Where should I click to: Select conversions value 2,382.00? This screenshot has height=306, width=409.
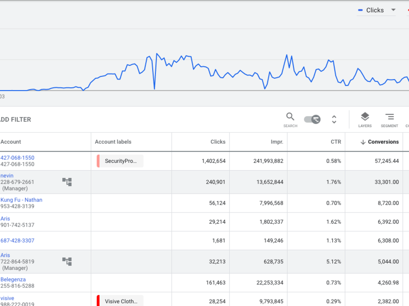point(389,302)
